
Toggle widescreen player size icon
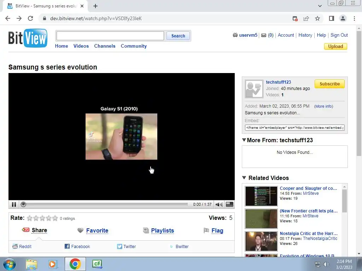[229, 204]
